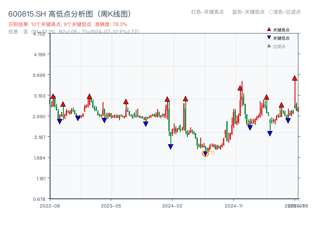Viewport: 331px width, 248px height.
Task: Click the blue key-low marker near 2023-05
Action: (103, 120)
